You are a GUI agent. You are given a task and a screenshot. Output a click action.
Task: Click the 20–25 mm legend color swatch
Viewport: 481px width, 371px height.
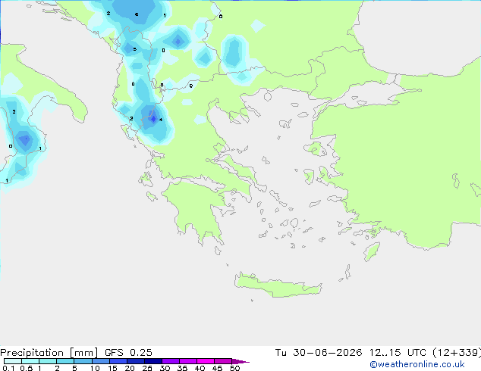click(x=136, y=361)
